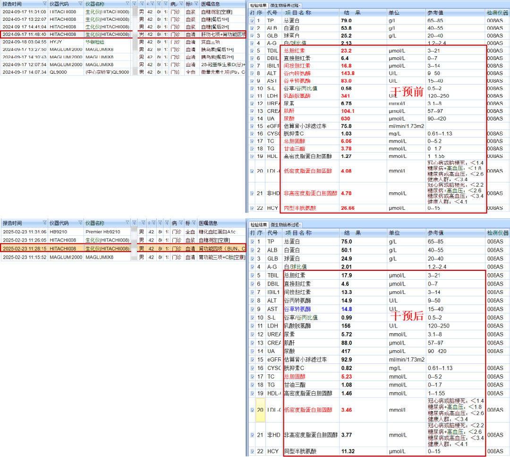
Task: Click filter icon on 报告时间 column in 2025 list
Action: [x=44, y=223]
